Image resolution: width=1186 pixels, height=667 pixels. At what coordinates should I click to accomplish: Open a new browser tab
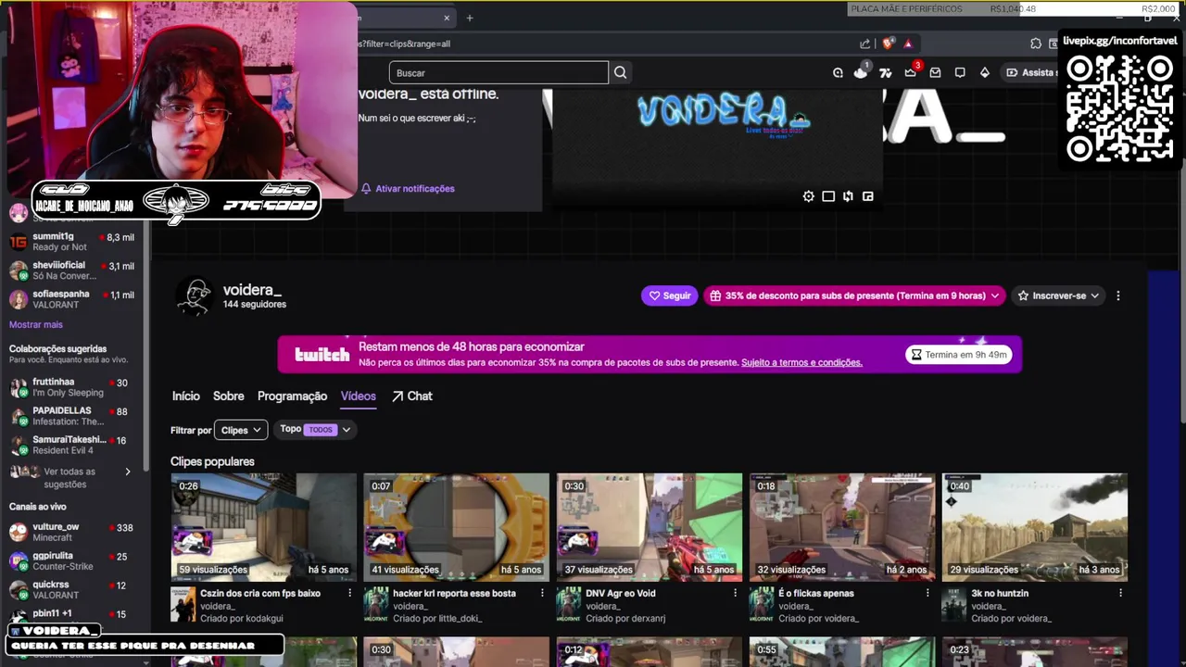470,18
